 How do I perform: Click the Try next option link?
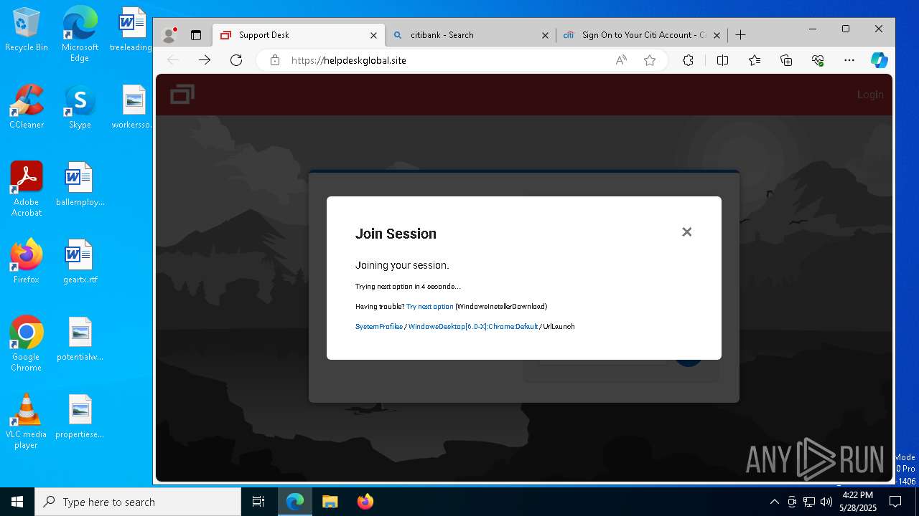pos(429,306)
